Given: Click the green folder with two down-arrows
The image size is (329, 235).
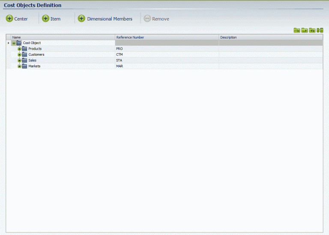Looking at the screenshot, I should tap(312, 30).
